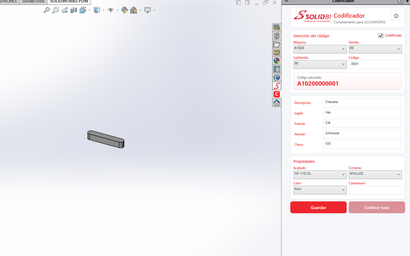Open the Compras dropdown ANILLOS
Viewport: 410px width, 256px height.
pos(375,175)
